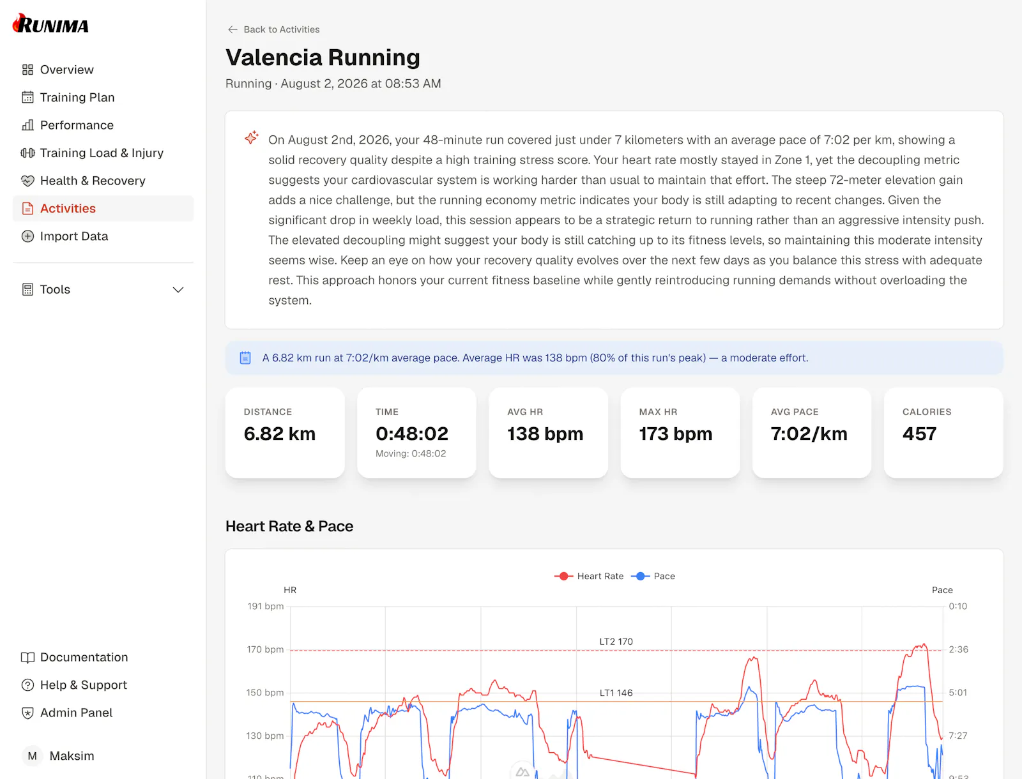Toggle Pace series in chart legend
Image resolution: width=1022 pixels, height=779 pixels.
[653, 576]
